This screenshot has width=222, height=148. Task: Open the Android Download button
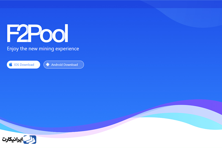[64, 65]
